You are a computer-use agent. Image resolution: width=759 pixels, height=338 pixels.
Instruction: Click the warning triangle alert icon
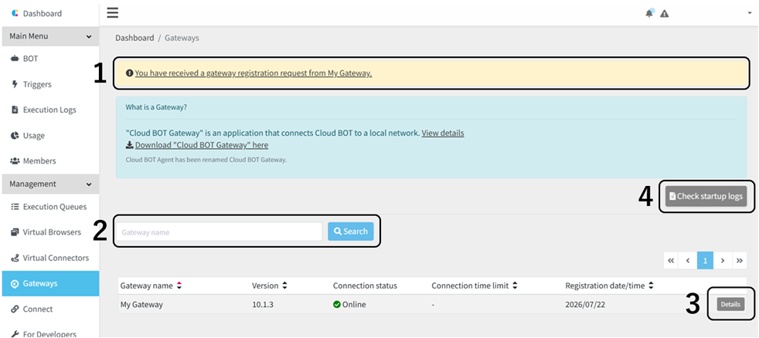665,14
